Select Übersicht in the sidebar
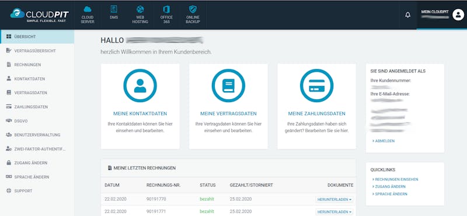The width and height of the screenshot is (467, 216). click(37, 37)
